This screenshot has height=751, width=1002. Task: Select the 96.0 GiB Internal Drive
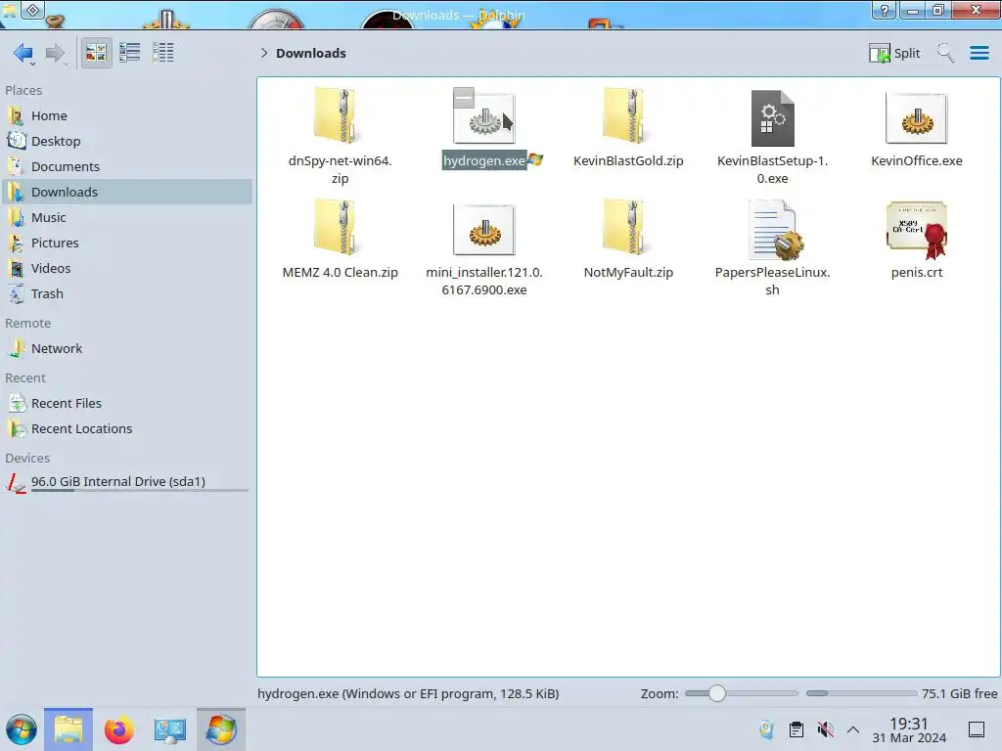(126, 482)
